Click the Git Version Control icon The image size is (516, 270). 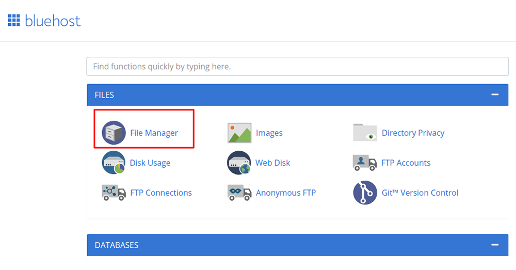click(x=365, y=193)
